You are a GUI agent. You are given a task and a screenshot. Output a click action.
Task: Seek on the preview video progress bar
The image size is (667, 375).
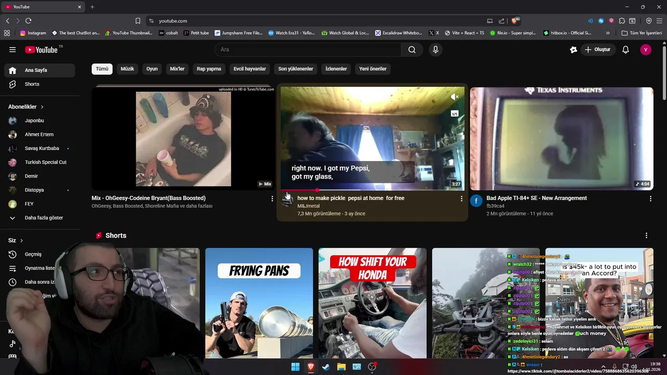[x=372, y=190]
